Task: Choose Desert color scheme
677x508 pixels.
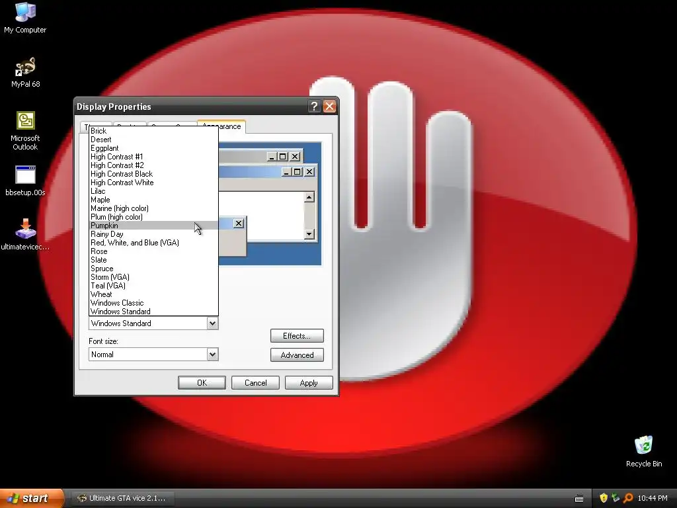Action: [153, 140]
